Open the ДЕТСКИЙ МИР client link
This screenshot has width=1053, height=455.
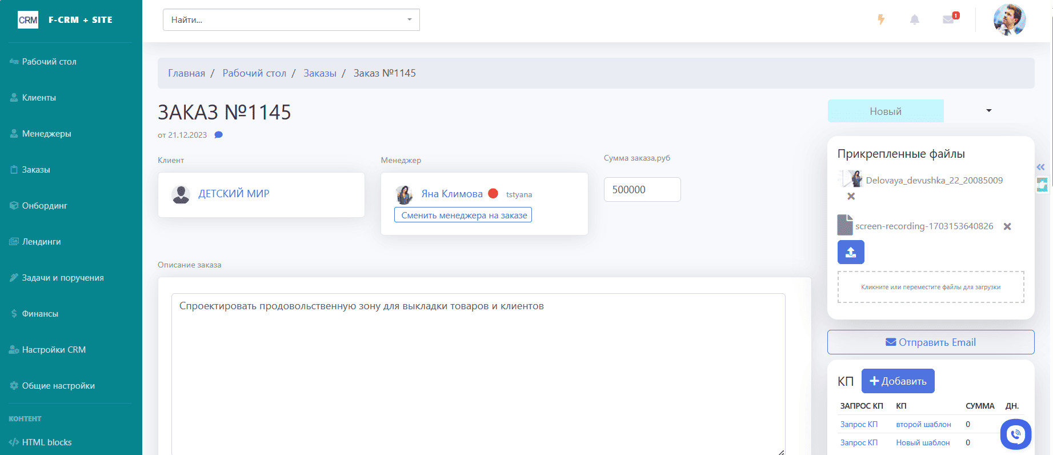pyautogui.click(x=234, y=194)
